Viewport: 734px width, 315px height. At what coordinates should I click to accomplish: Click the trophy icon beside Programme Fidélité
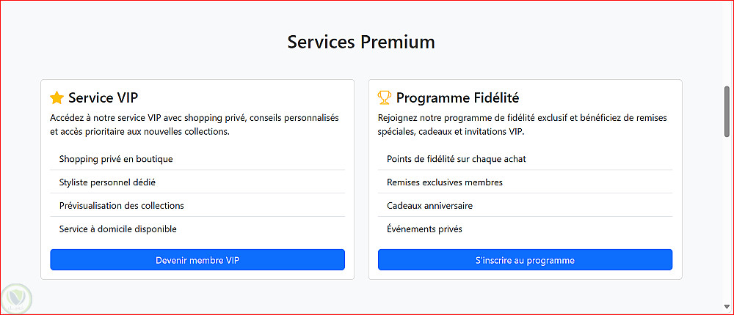click(x=385, y=98)
